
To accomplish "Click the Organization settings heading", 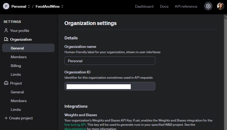I will pos(90,23).
